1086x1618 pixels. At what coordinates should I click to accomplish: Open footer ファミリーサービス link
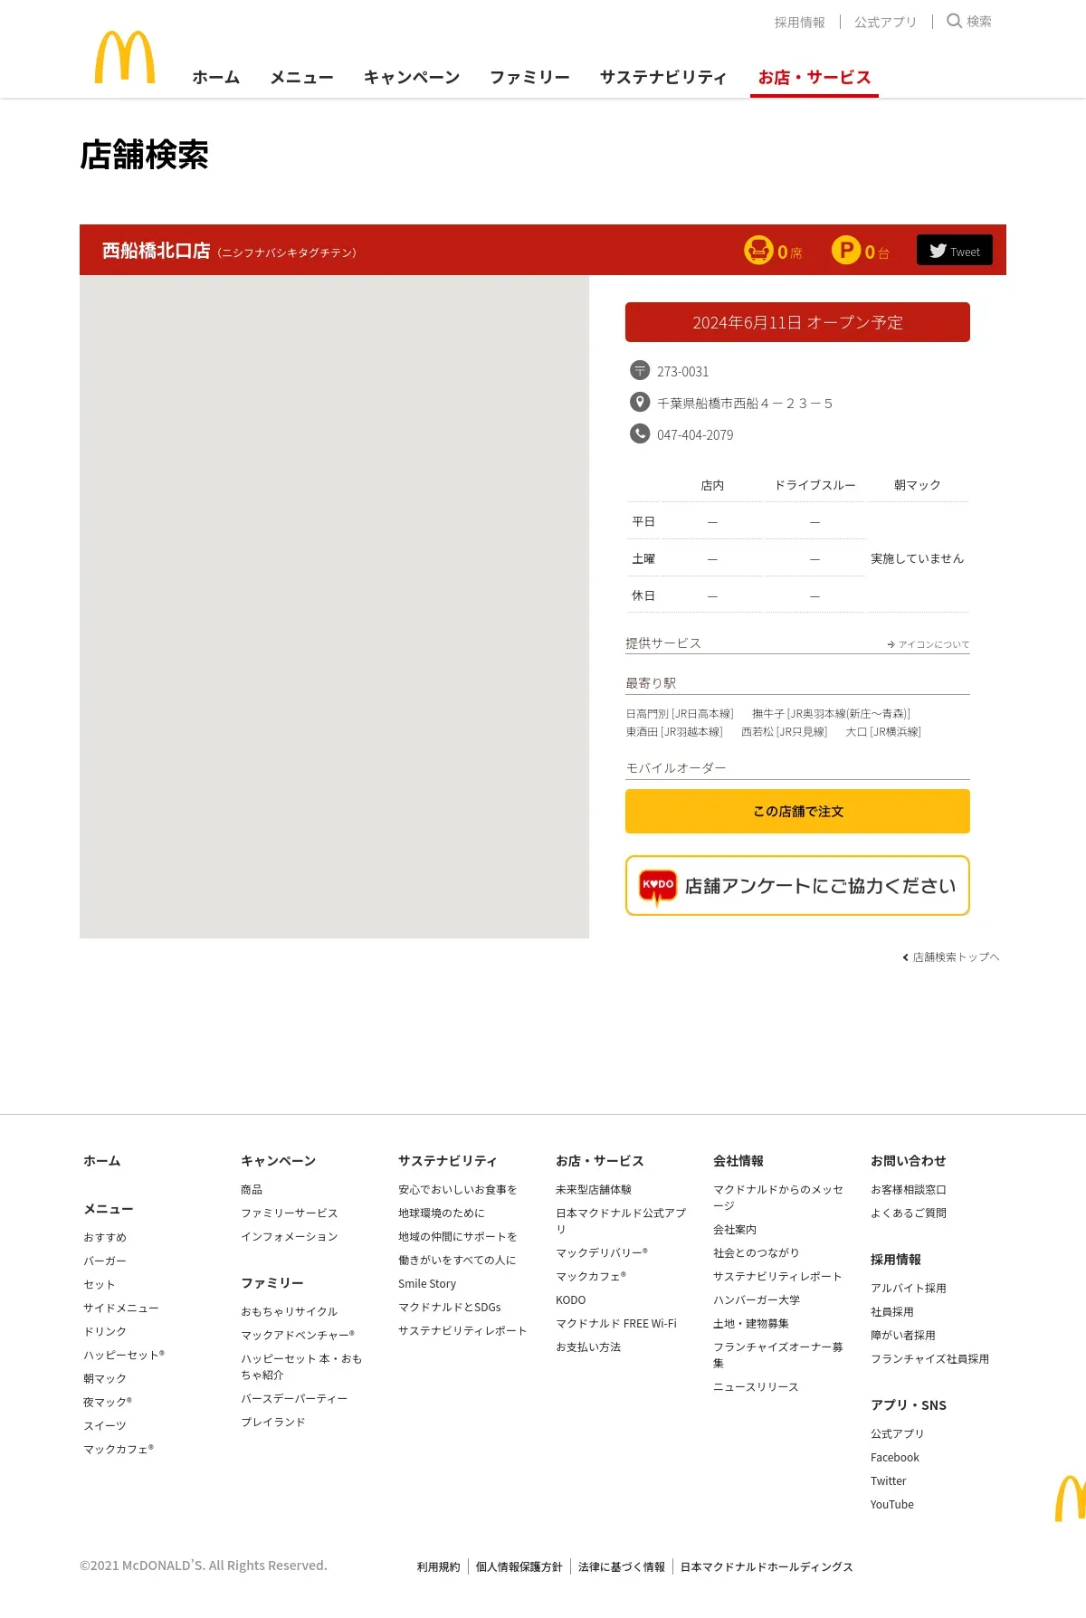(290, 1213)
